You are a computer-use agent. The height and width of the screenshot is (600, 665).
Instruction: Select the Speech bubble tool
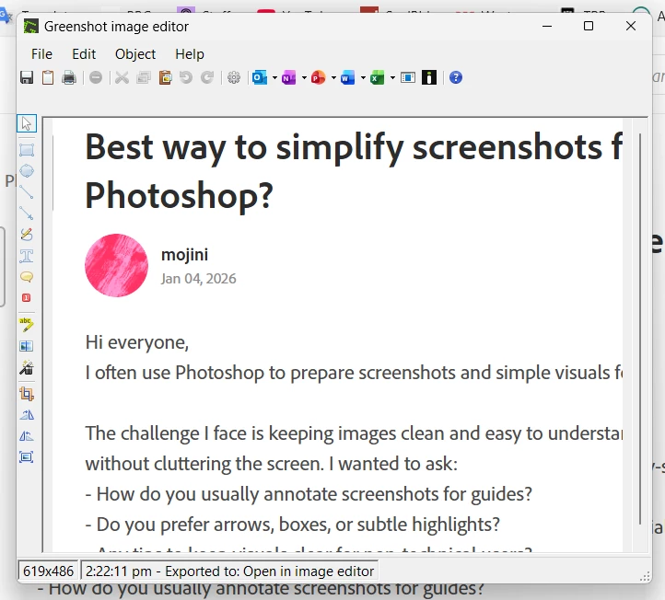[27, 277]
